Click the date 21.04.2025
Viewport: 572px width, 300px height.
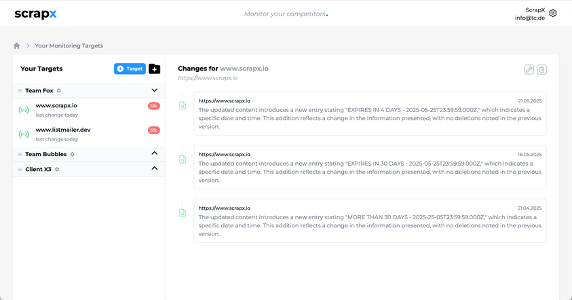530,208
